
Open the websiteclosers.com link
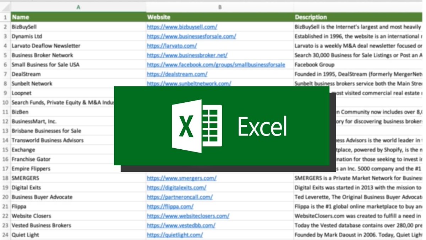(188, 216)
